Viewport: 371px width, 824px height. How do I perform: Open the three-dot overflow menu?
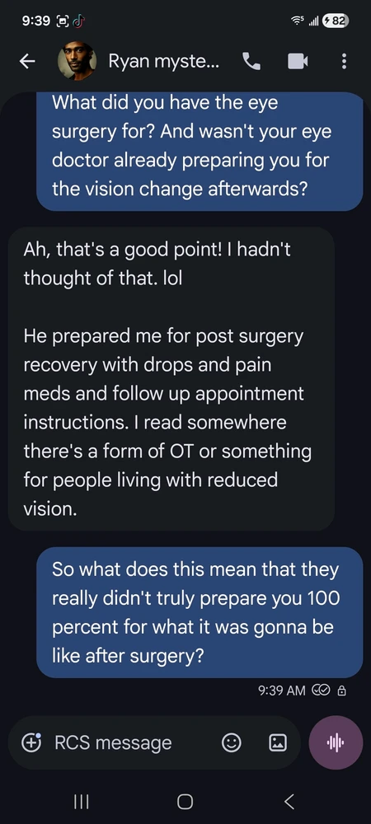coord(344,62)
